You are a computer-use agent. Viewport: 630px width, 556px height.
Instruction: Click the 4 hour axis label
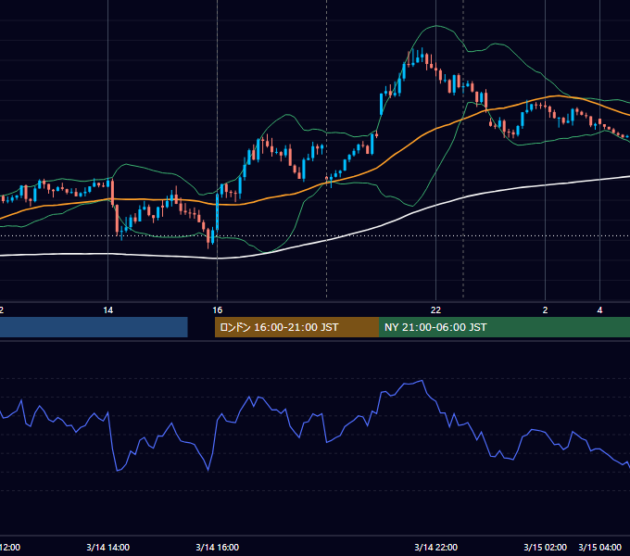coord(599,310)
